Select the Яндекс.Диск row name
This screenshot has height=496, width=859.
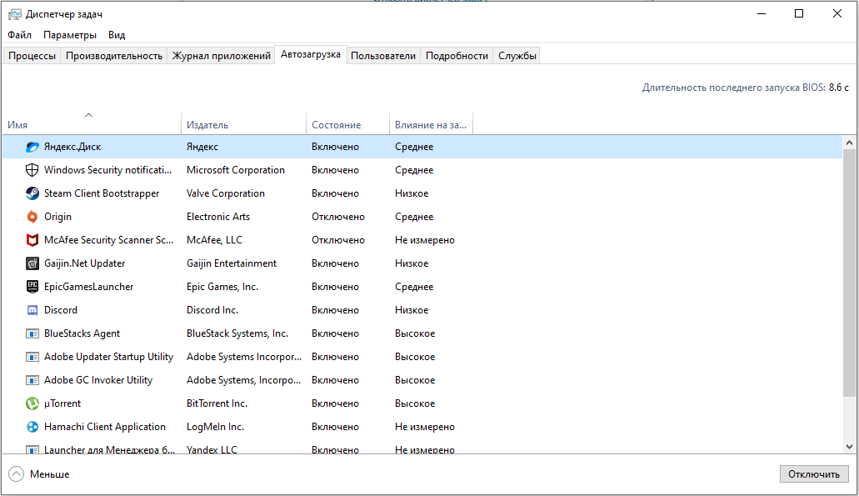click(72, 147)
